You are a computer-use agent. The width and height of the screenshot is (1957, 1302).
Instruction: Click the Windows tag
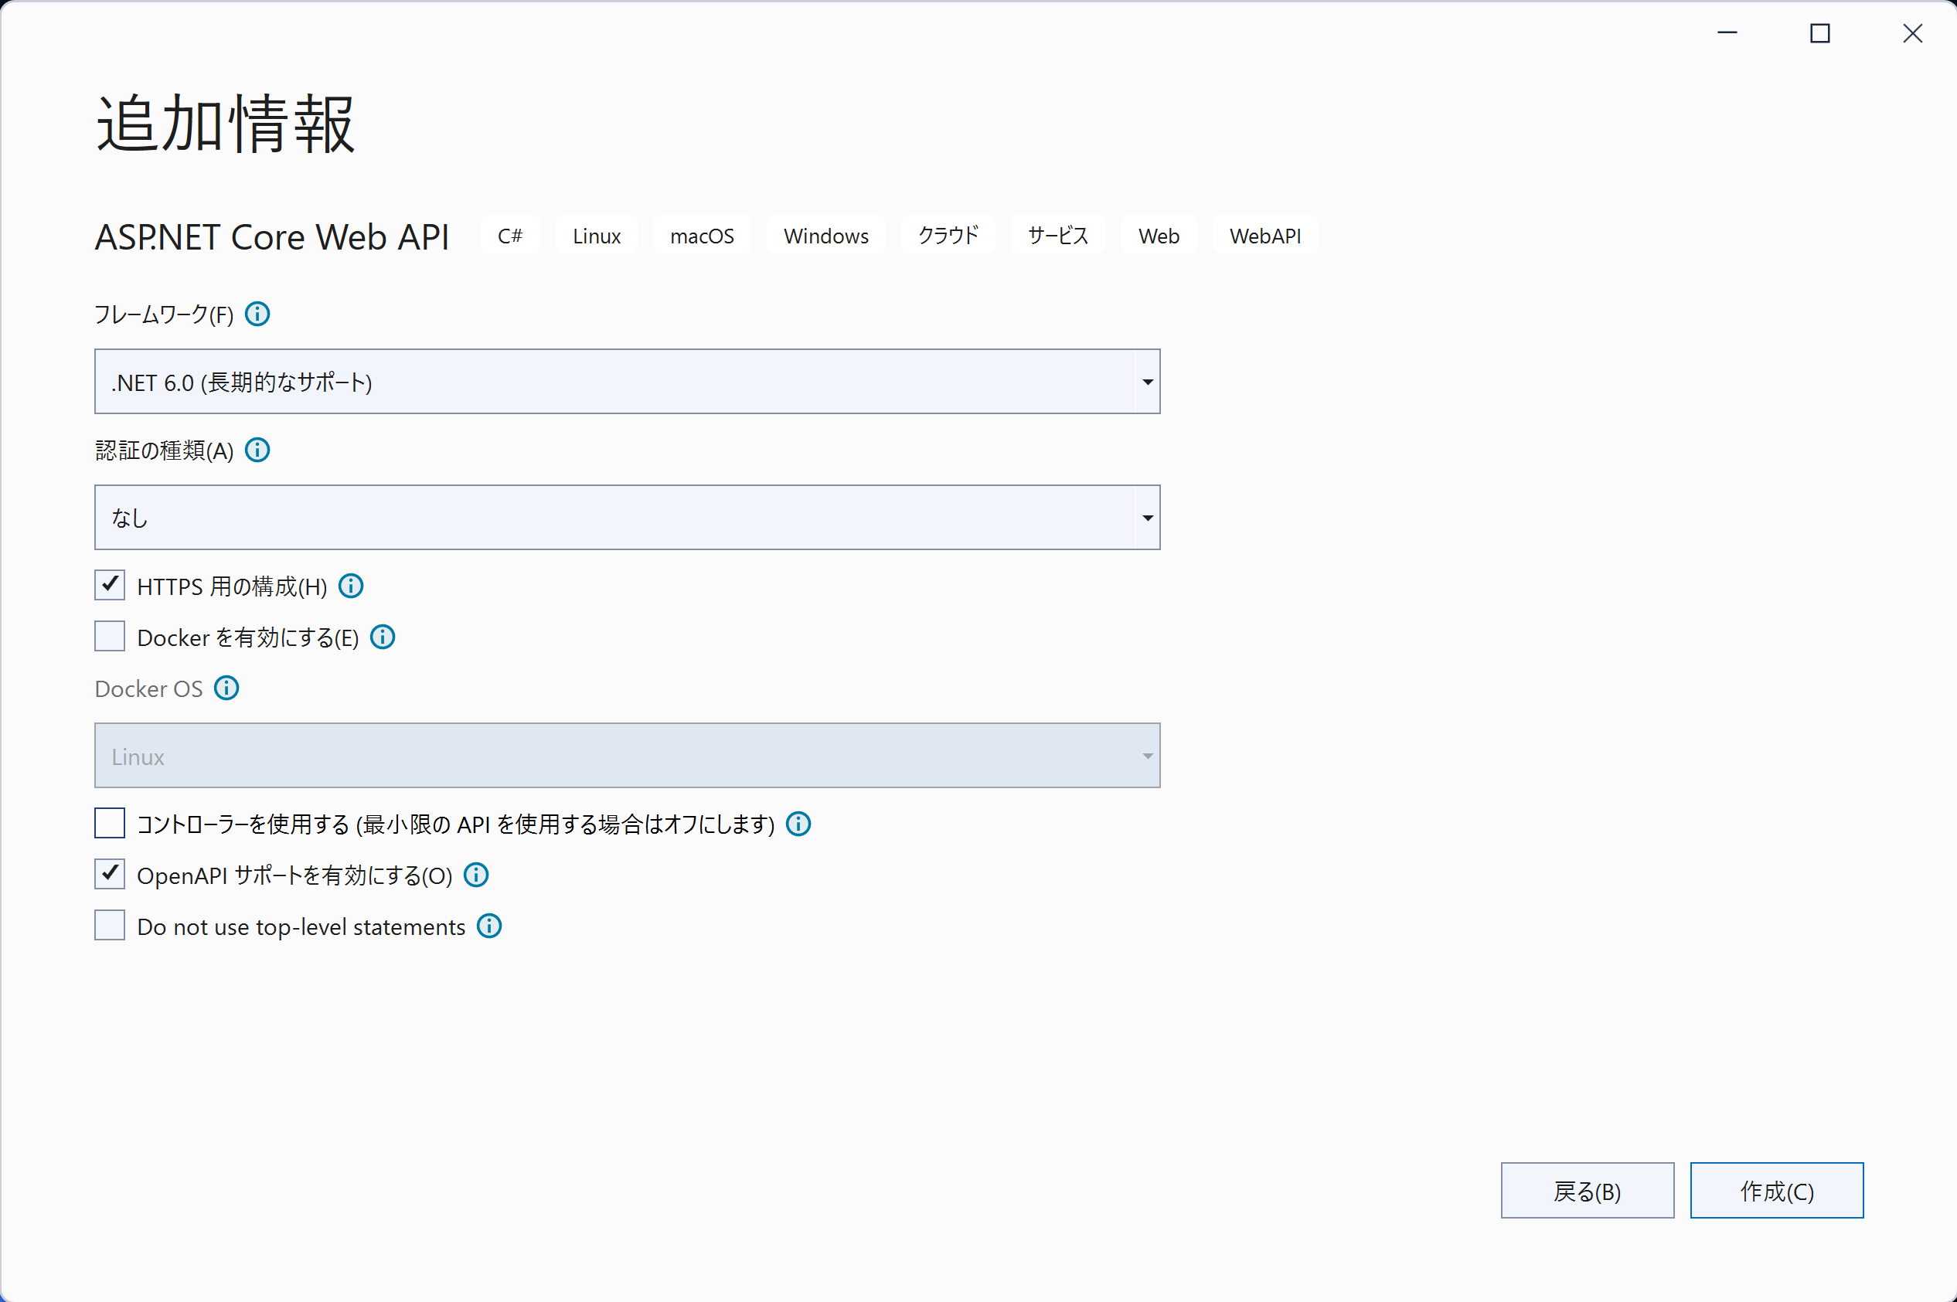point(825,236)
